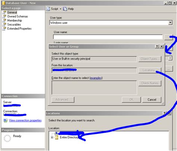
Task: Open View connection properties link
Action: (25, 120)
